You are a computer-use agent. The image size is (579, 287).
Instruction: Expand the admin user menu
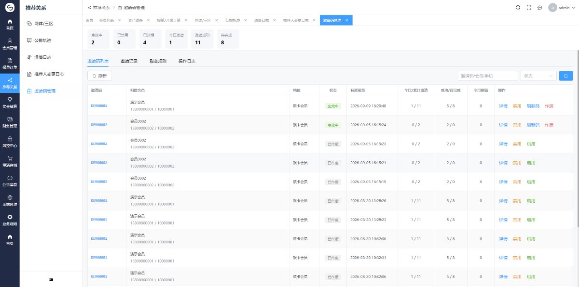point(562,8)
